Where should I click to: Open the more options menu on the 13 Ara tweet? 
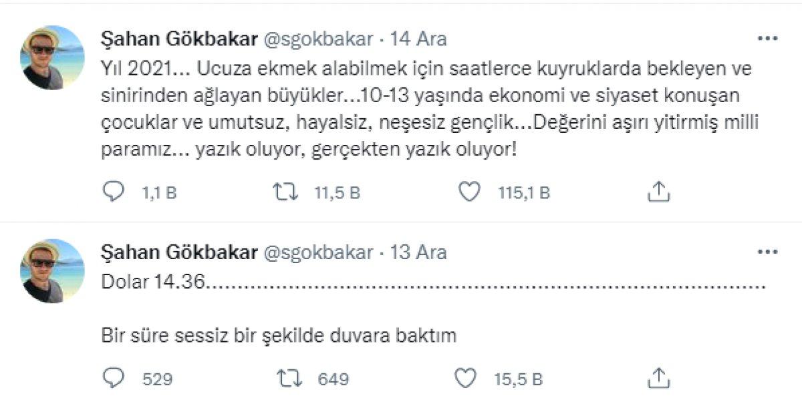(769, 252)
